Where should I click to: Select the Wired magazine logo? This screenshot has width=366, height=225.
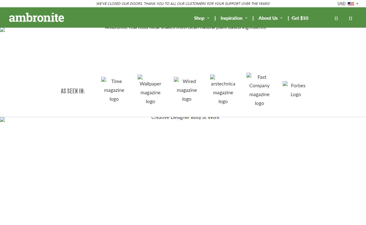point(187,90)
